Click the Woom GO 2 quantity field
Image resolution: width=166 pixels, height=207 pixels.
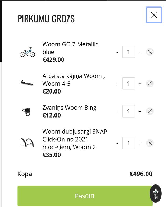point(129,52)
